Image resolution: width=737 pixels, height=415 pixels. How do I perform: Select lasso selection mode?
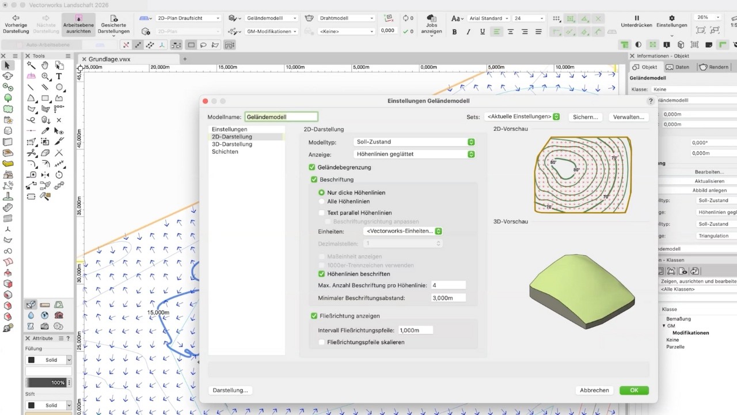pos(203,45)
